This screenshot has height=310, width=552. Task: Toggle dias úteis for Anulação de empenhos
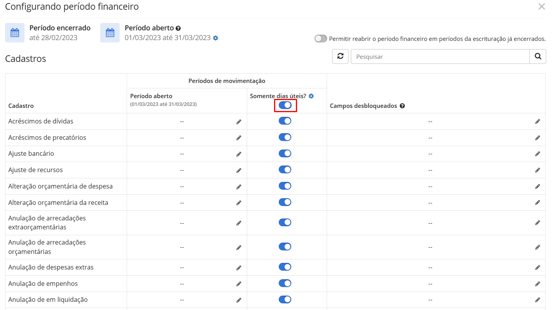point(285,283)
